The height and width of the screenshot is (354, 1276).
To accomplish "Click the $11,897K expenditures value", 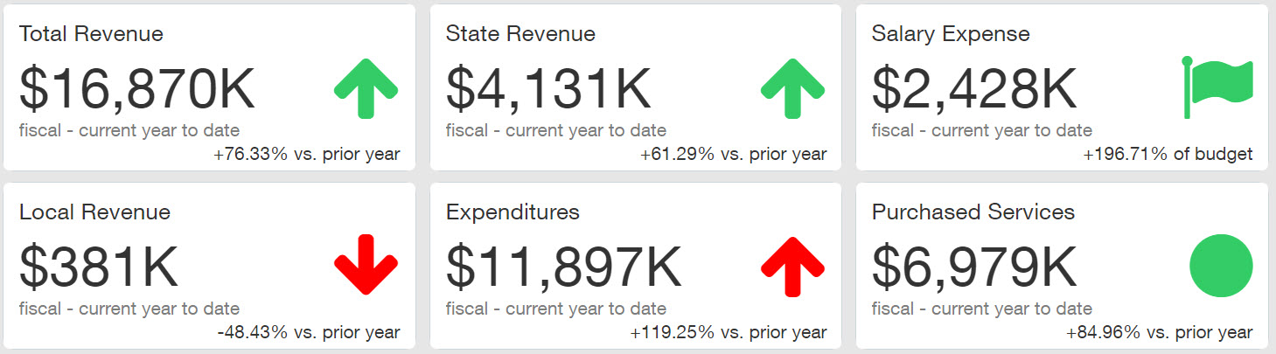I will 563,267.
